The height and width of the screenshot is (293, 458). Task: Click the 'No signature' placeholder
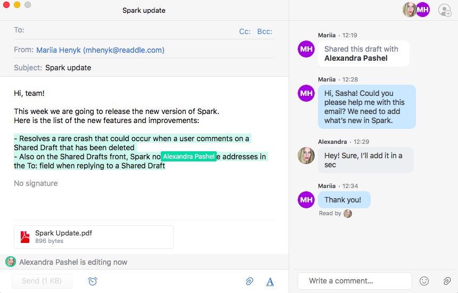[x=36, y=183]
